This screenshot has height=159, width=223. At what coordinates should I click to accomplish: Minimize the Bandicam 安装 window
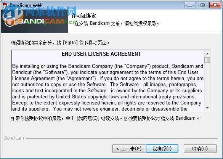(x=190, y=5)
